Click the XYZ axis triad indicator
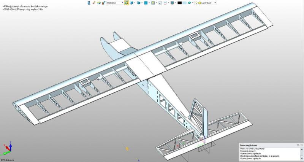This screenshot has height=162, width=304. pos(7,149)
